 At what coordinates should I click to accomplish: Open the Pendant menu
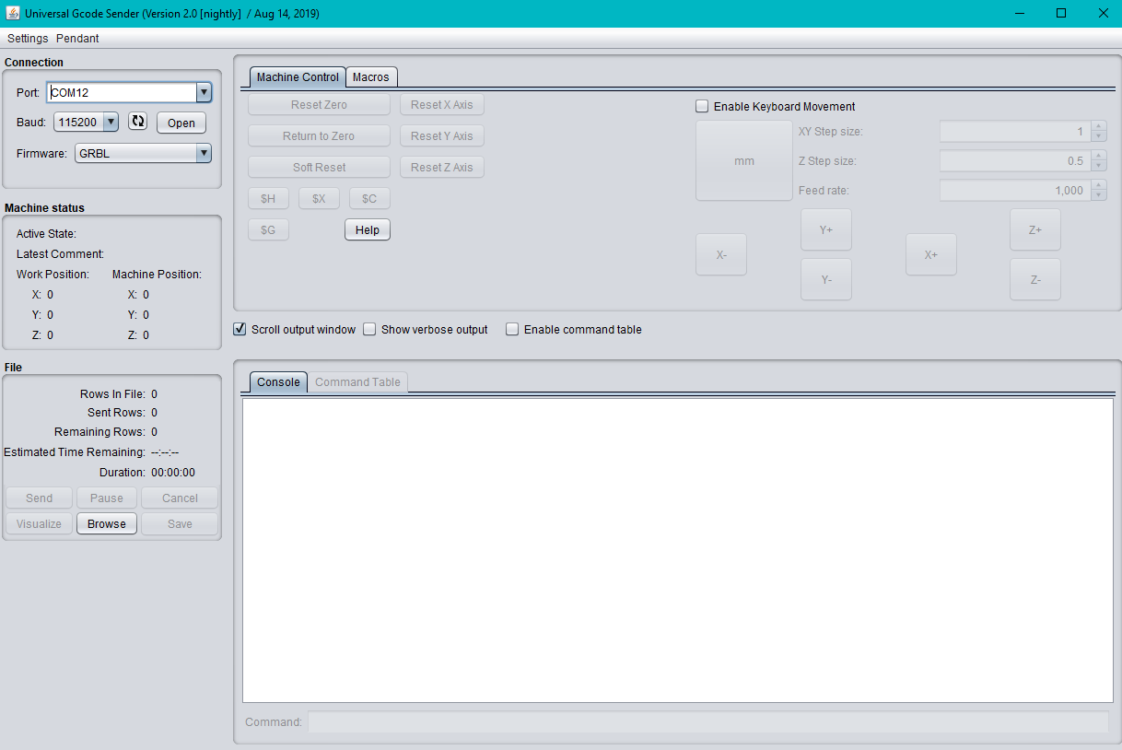[77, 39]
